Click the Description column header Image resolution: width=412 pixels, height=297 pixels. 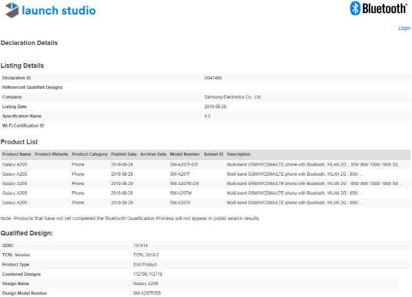[238, 154]
